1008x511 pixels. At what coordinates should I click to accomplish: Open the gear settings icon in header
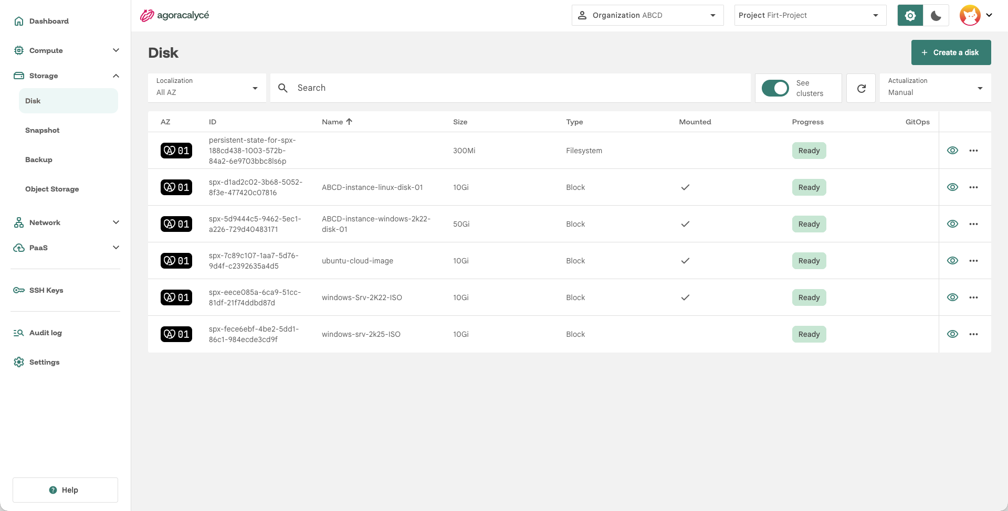(x=910, y=15)
